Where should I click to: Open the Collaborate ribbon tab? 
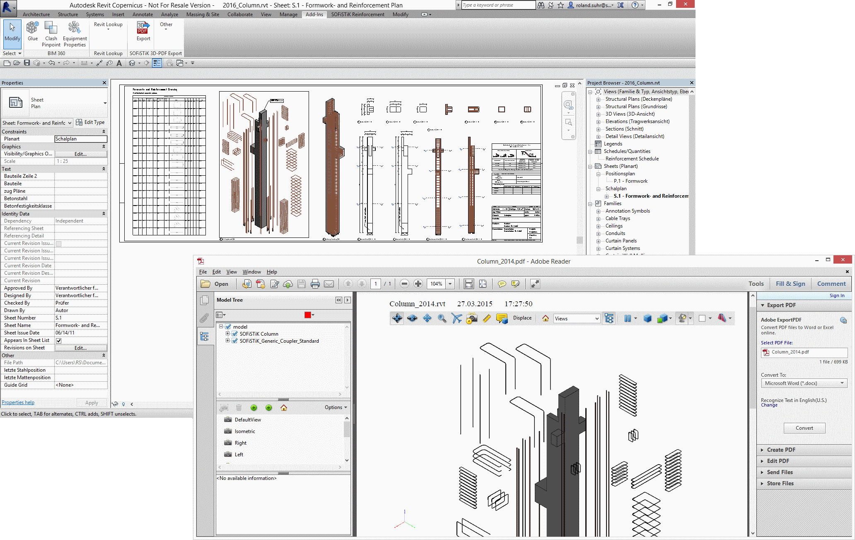click(x=240, y=15)
